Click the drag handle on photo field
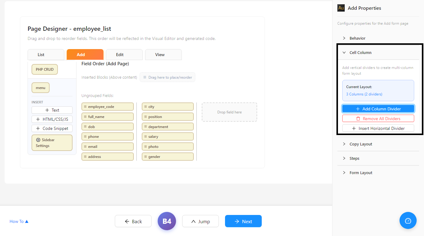The width and height of the screenshot is (424, 236). pos(145,147)
